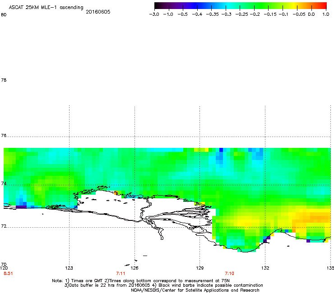Click the -3.0 color scale label

tap(154, 14)
